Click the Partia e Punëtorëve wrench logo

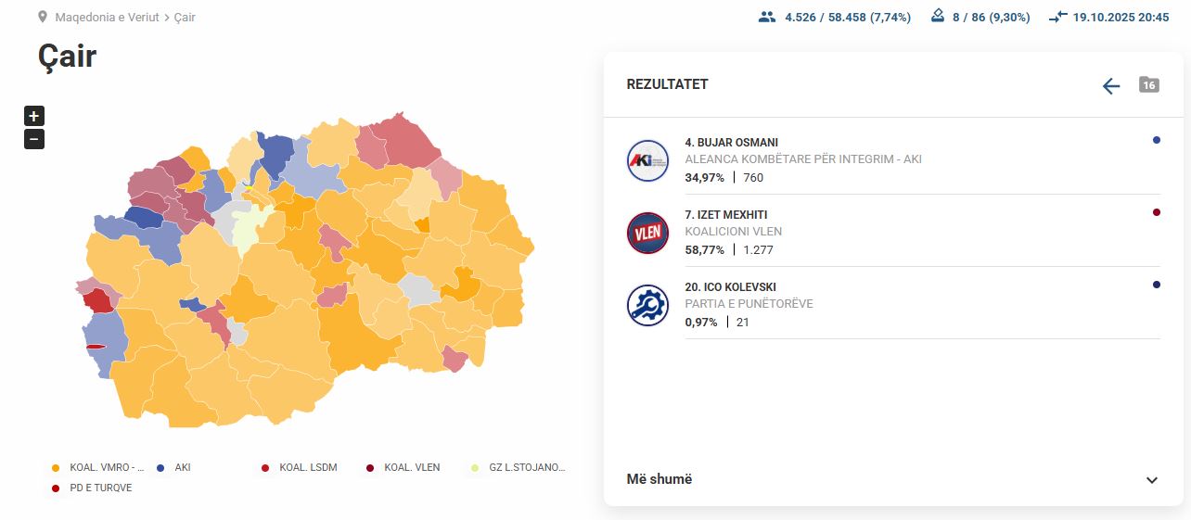647,305
